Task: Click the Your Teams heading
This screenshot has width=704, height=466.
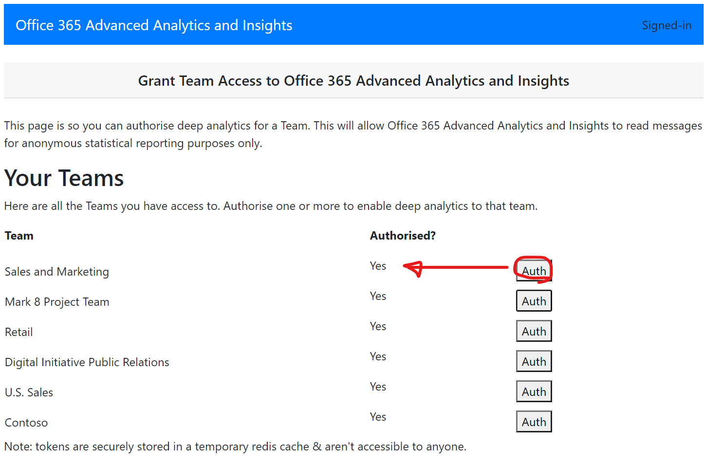Action: point(64,178)
